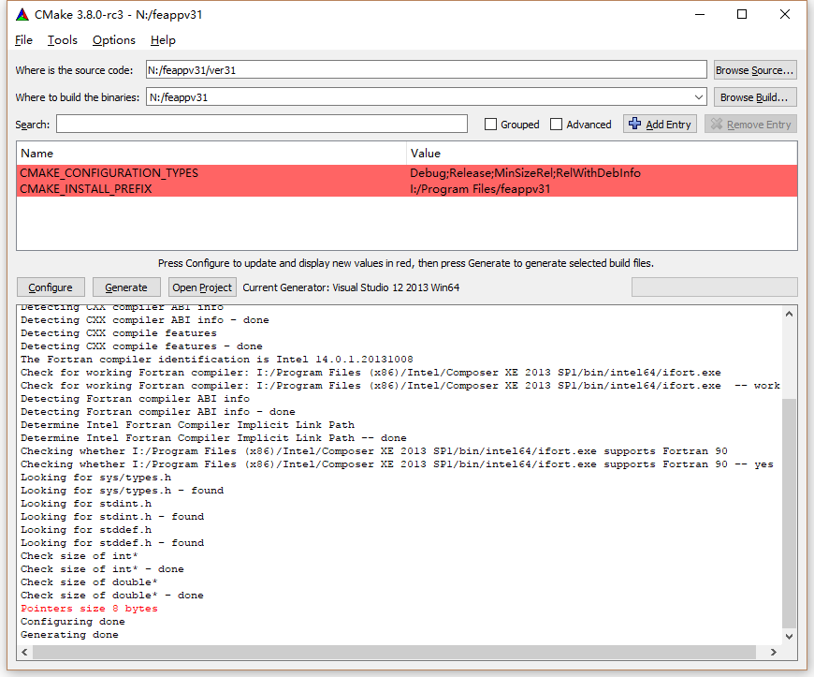Click 'Looking for sys/types.h - found' line
This screenshot has width=814, height=677.
[x=122, y=490]
